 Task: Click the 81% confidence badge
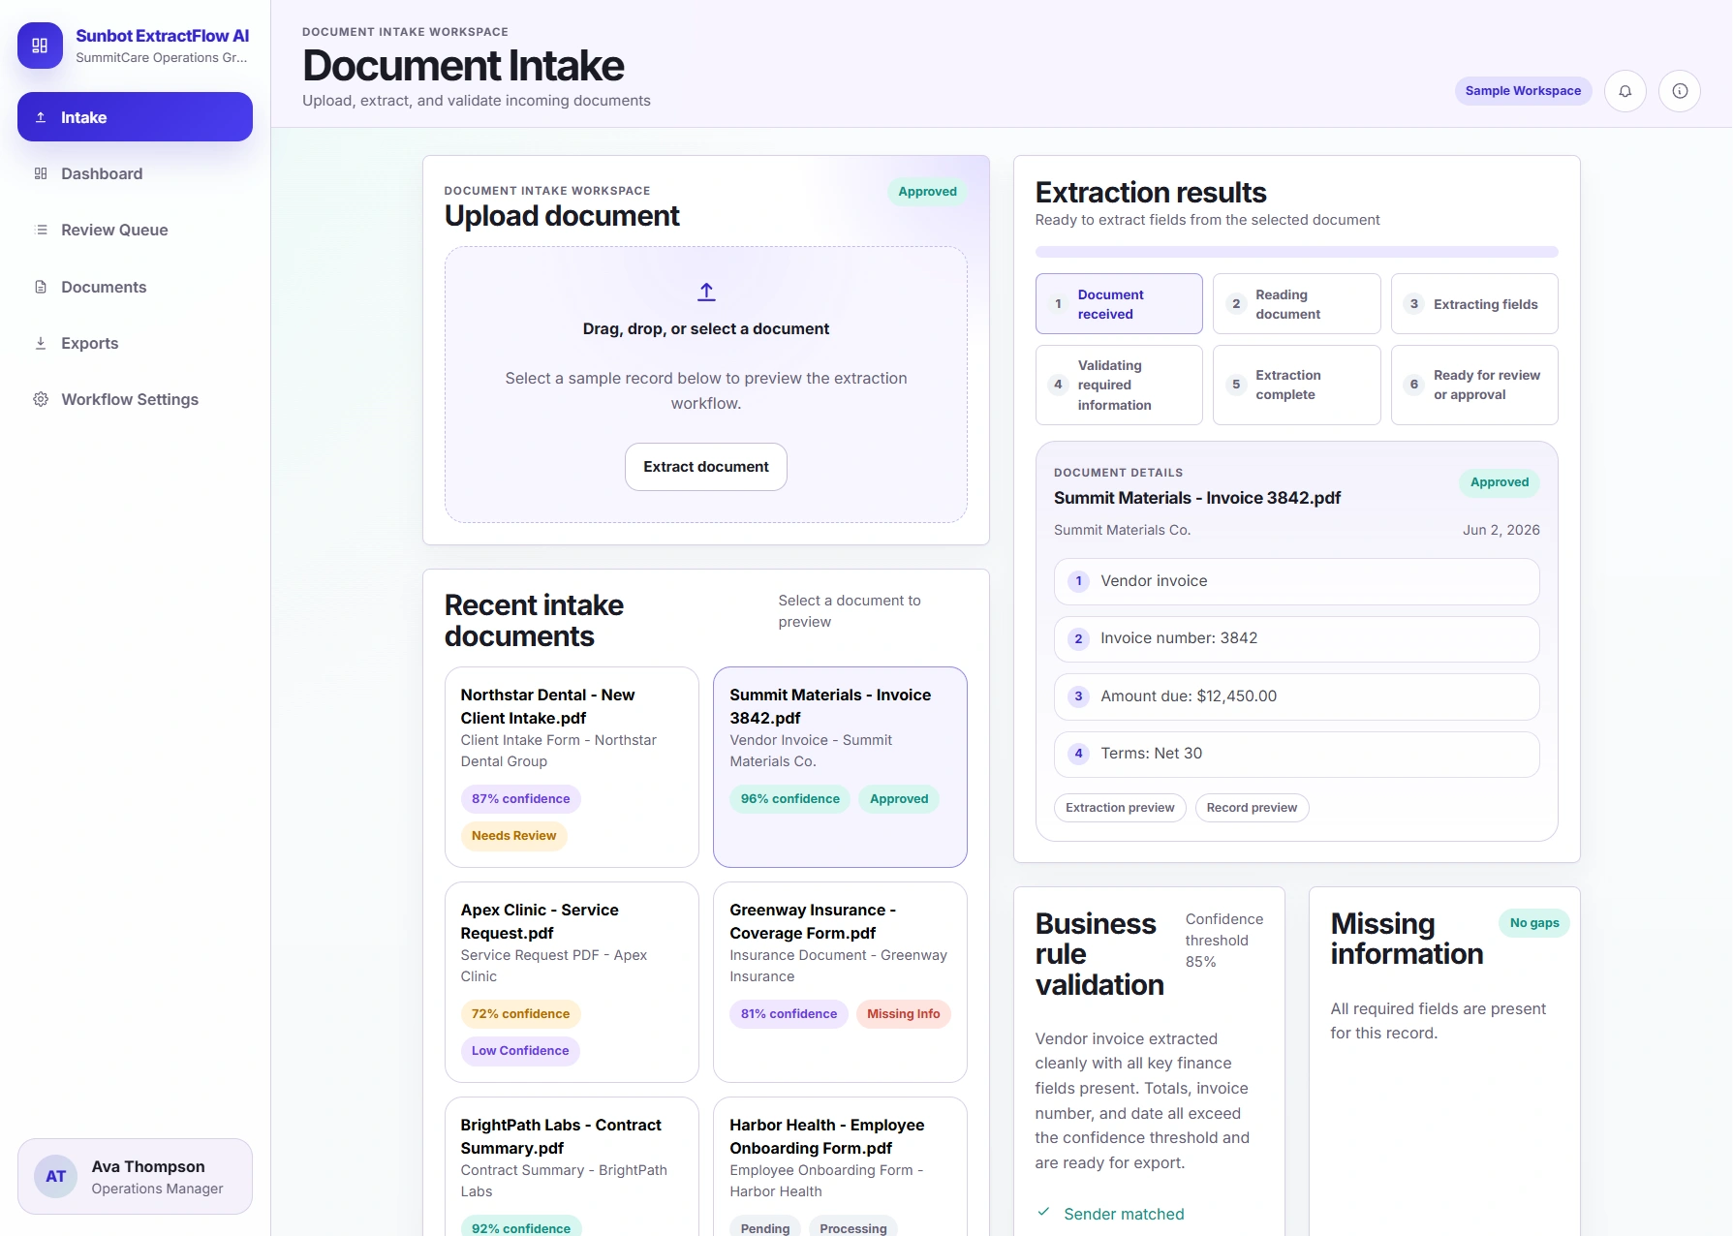coord(789,1014)
